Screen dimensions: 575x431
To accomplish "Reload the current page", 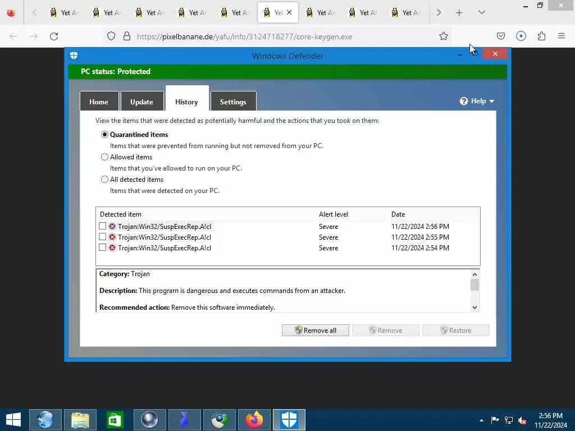I will pos(54,36).
